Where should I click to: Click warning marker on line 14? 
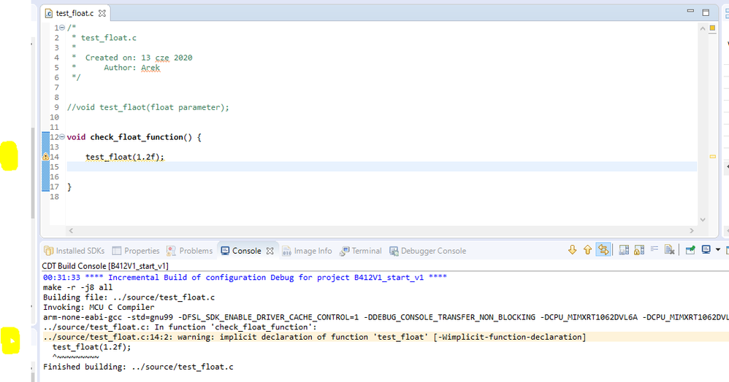[x=45, y=157]
